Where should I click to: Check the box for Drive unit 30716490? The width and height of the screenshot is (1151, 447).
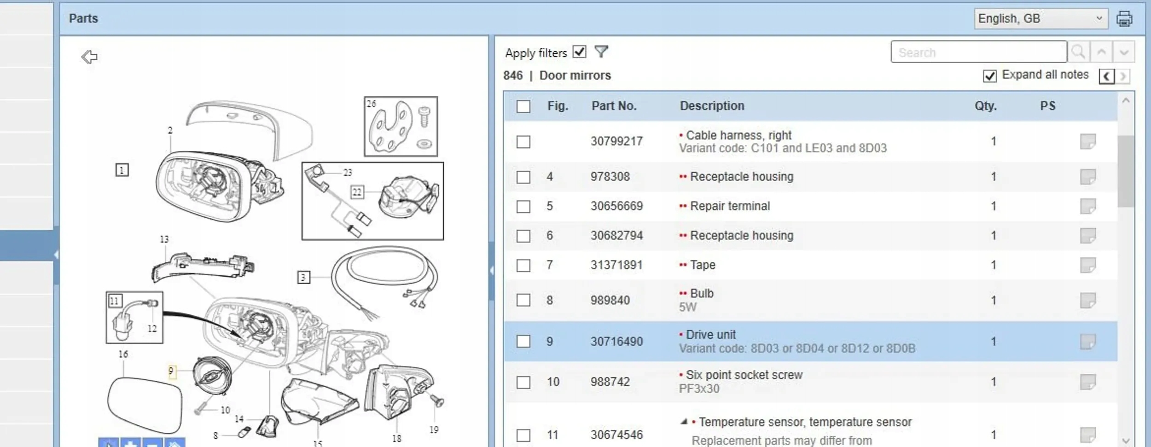(x=523, y=342)
